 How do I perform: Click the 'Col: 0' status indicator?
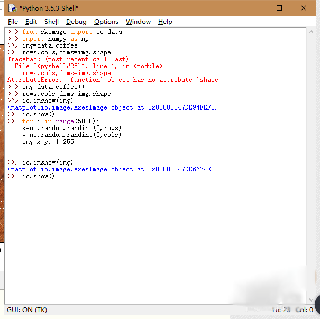click(x=304, y=310)
